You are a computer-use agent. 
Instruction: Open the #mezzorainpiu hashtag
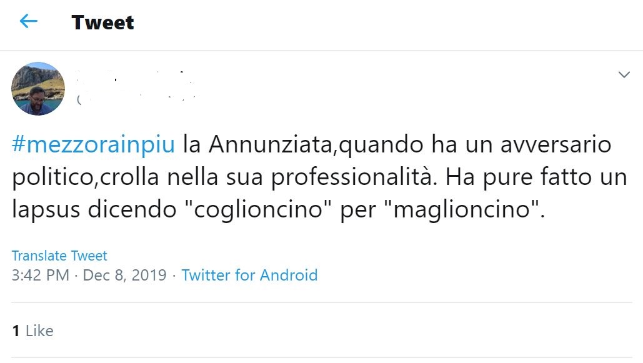(x=94, y=145)
